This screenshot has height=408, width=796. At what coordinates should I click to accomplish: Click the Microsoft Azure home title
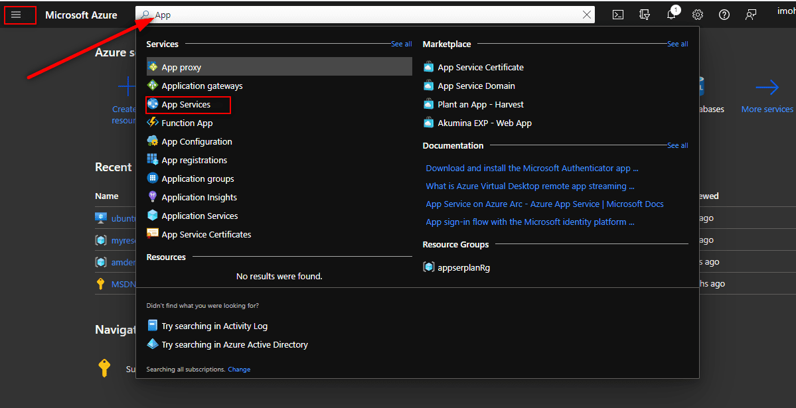81,15
